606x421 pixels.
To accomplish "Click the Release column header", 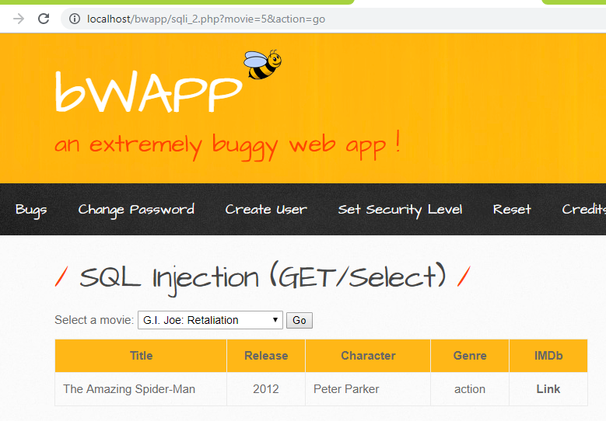I will pos(266,356).
